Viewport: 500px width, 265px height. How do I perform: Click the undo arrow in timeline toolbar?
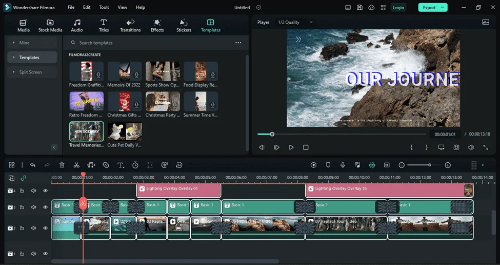[32, 165]
